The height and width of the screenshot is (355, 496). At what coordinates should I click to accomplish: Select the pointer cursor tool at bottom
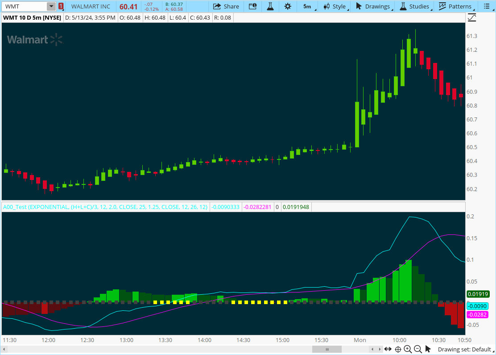coord(428,349)
